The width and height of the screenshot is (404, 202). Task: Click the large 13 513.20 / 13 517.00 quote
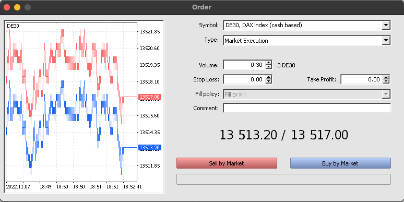coord(283,135)
